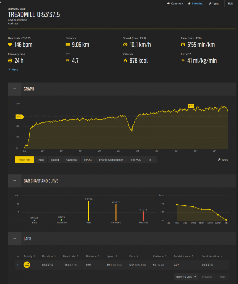The image size is (238, 284).
Task: Click the speed gauge icon beside 10.1 km/h
Action: pos(125,45)
